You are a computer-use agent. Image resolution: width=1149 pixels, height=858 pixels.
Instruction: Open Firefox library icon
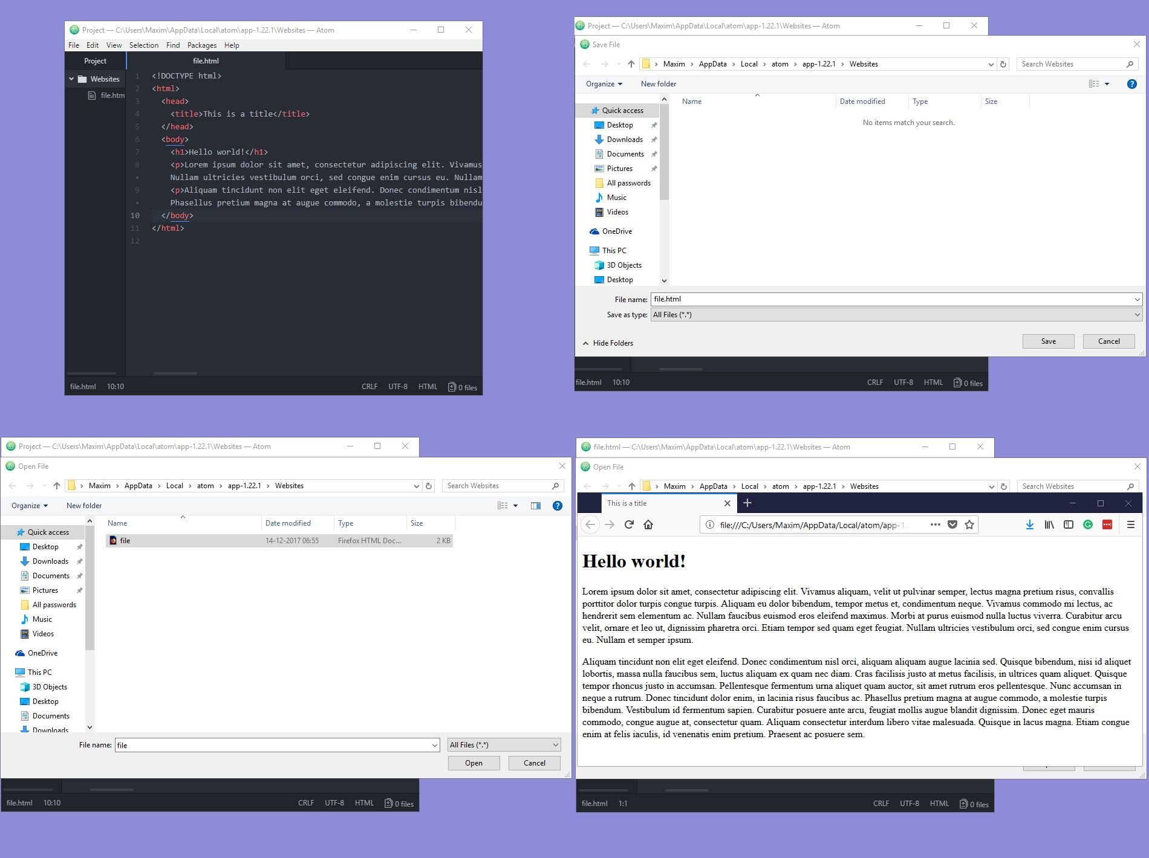coord(1049,524)
